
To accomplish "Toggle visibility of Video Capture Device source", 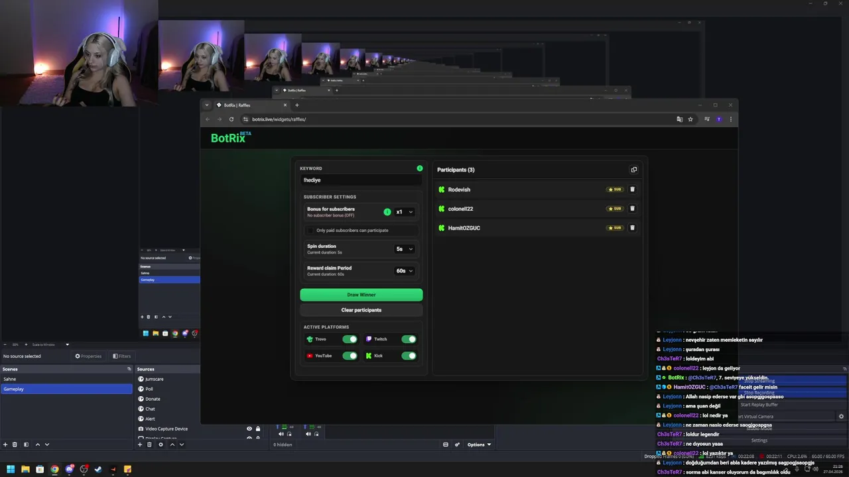I will (249, 429).
